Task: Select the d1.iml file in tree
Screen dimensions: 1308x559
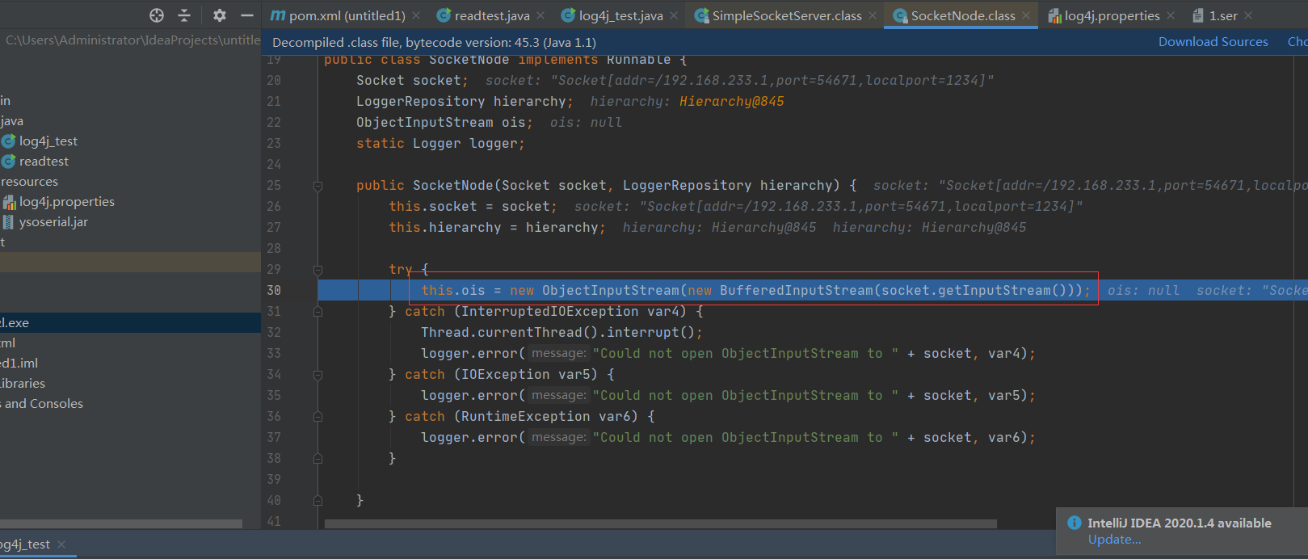Action: click(x=19, y=364)
